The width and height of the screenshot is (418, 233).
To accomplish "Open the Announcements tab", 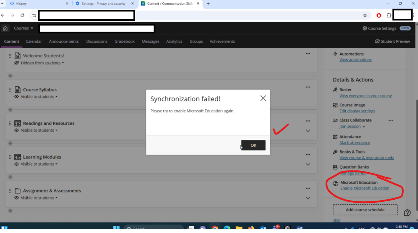I will point(64,41).
